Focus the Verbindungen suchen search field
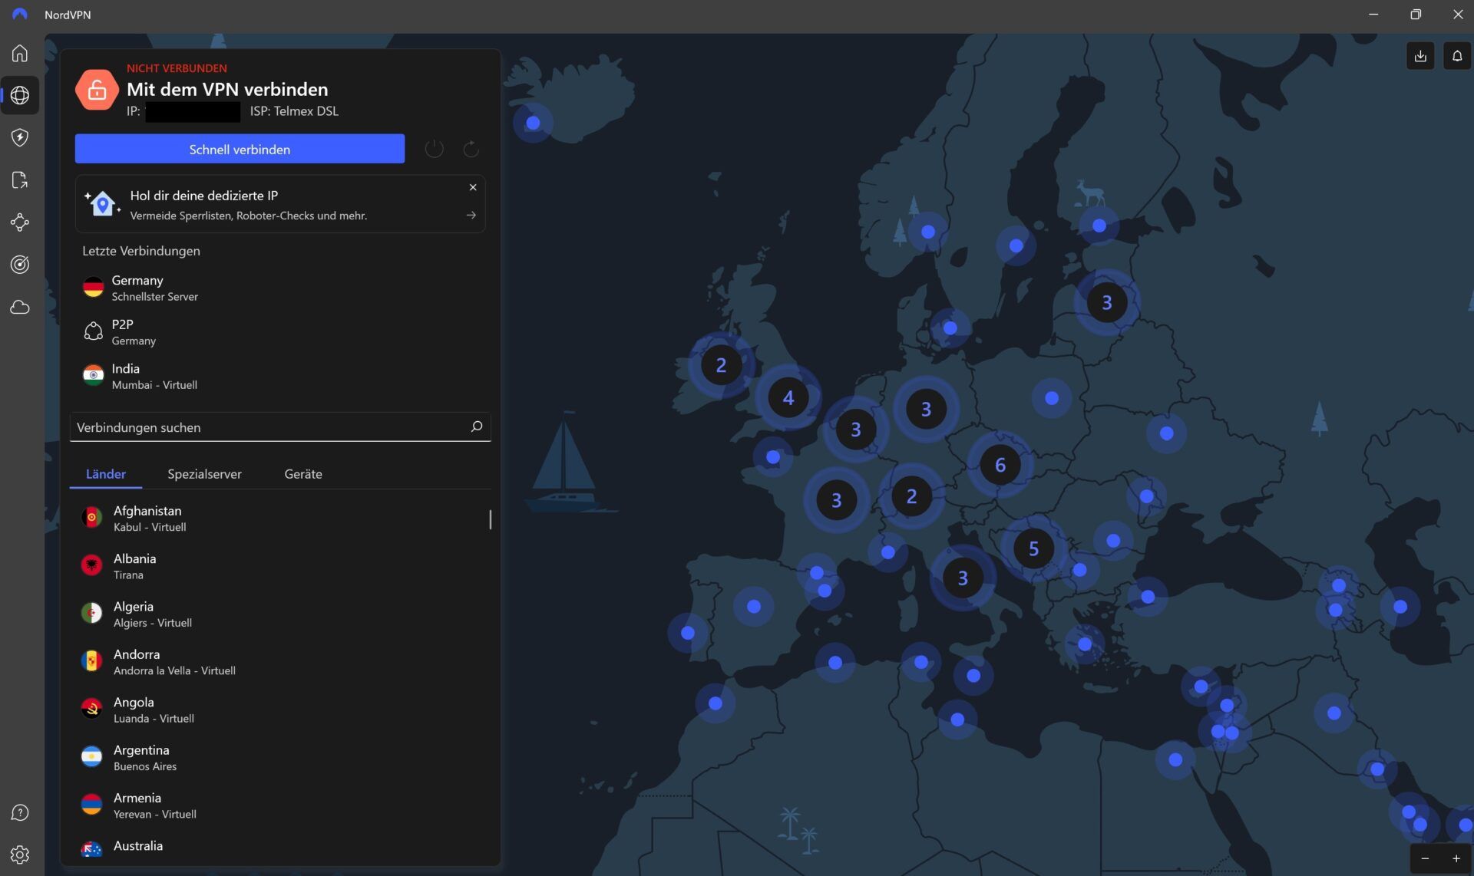The width and height of the screenshot is (1474, 876). (x=280, y=427)
